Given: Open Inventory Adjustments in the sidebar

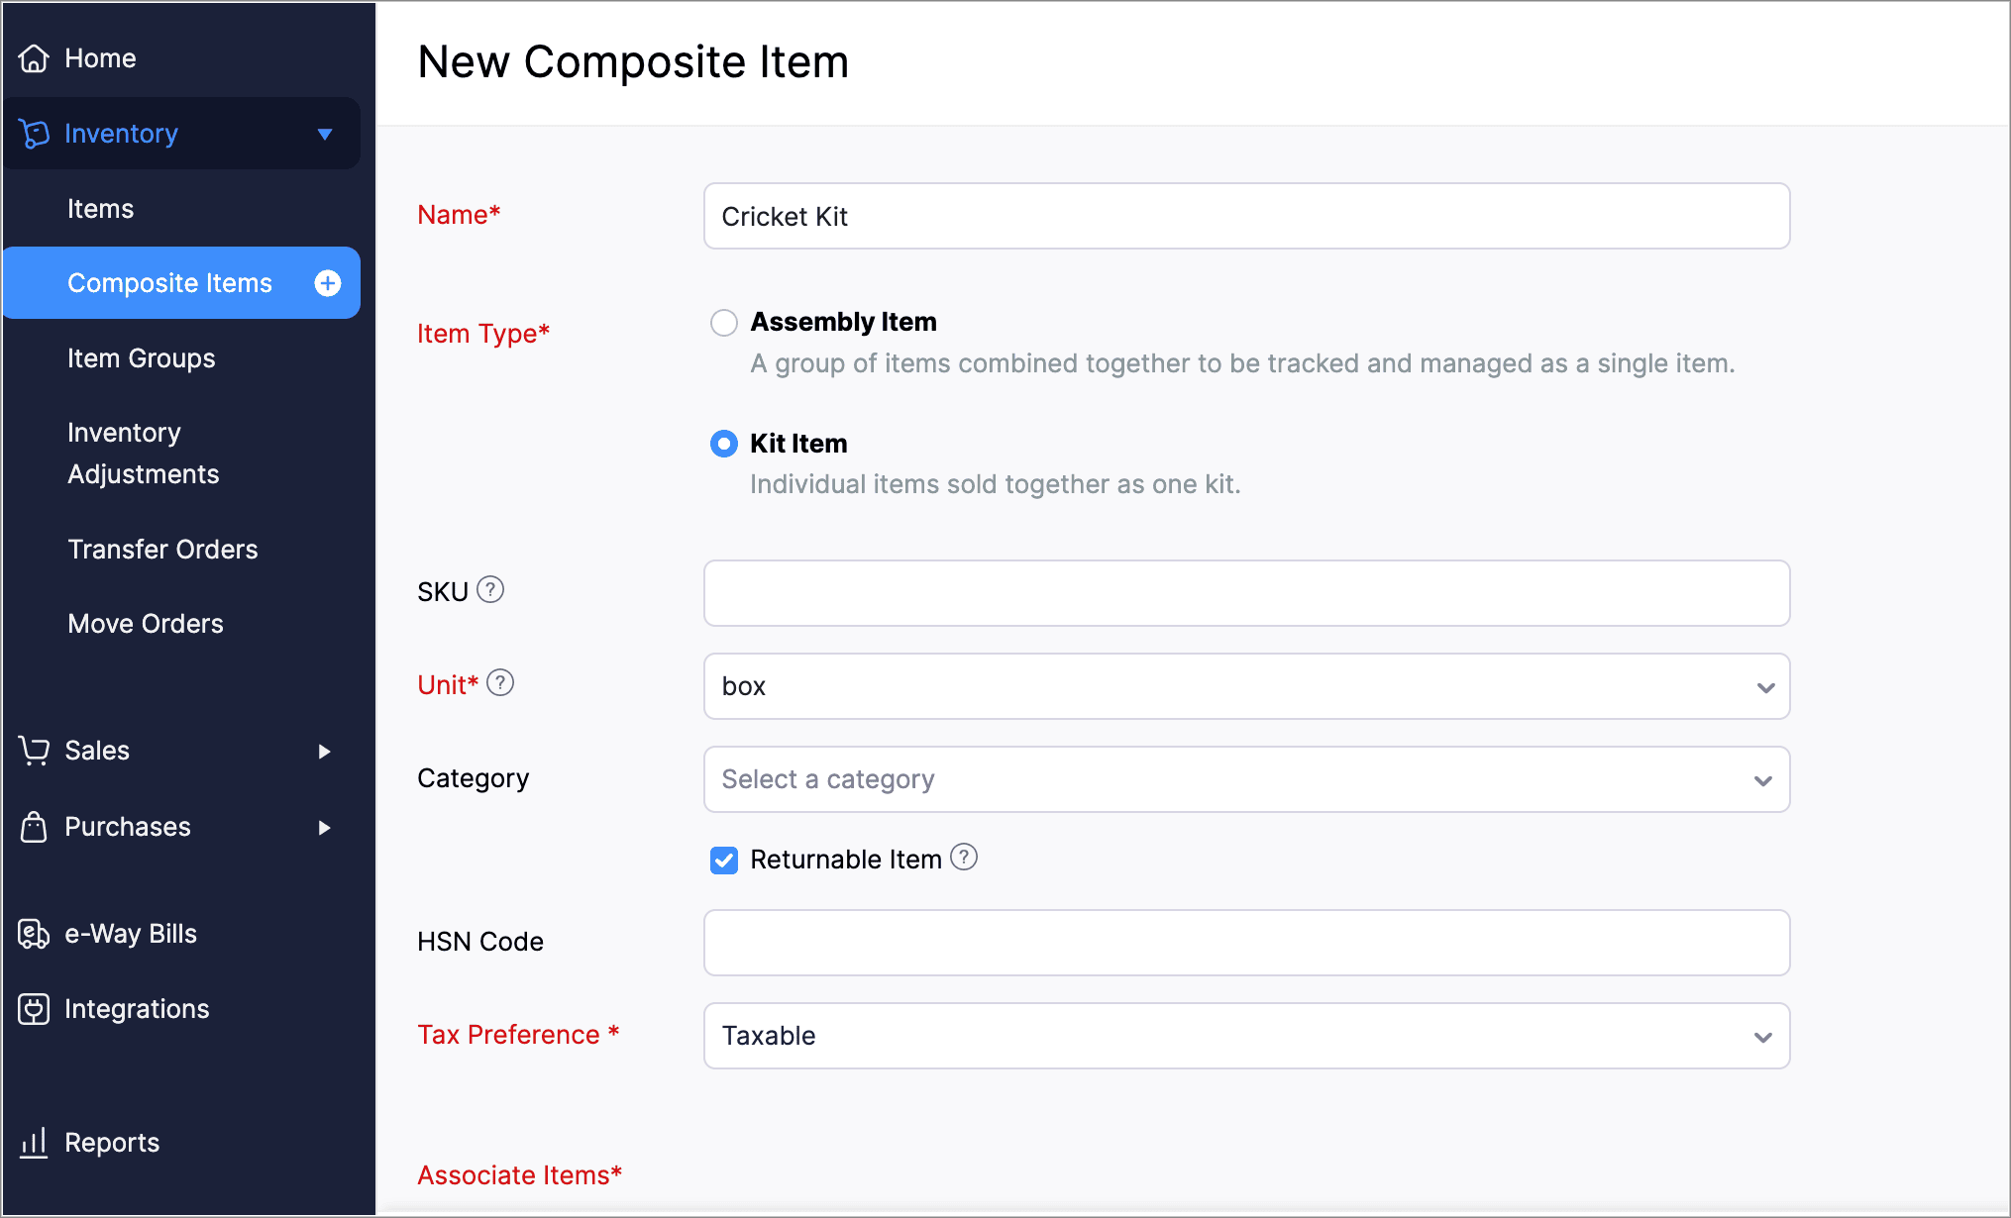Looking at the screenshot, I should point(144,454).
